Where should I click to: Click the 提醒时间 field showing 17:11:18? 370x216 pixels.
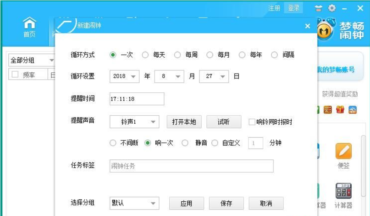point(137,99)
